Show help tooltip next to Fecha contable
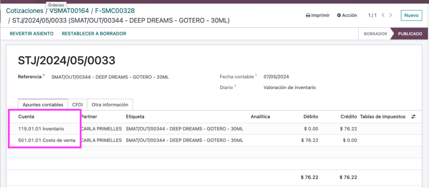Screen dimensions: 429x188 click(256, 76)
